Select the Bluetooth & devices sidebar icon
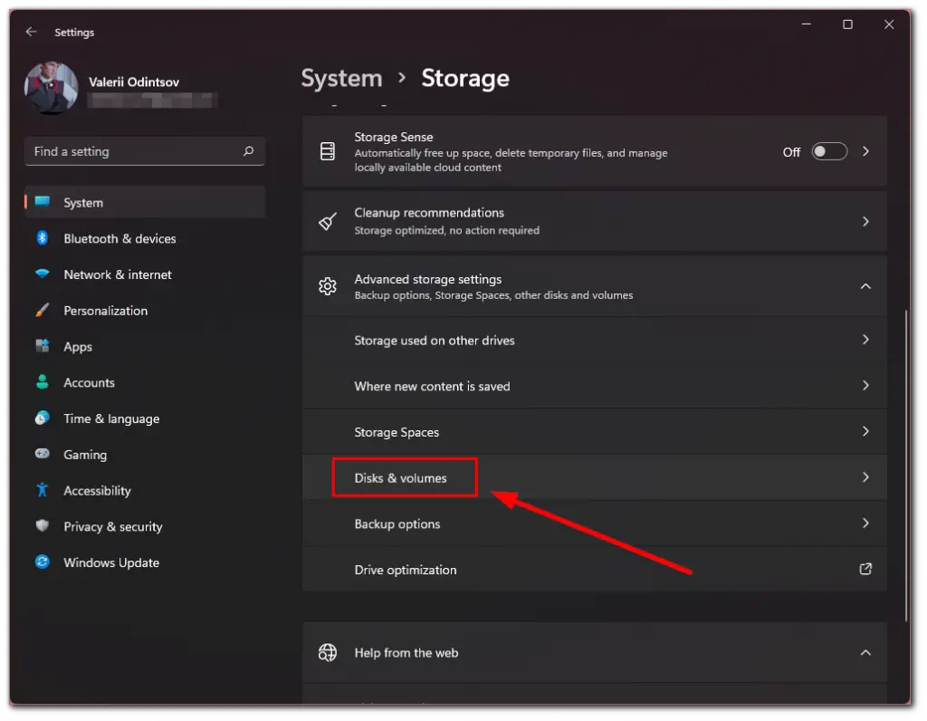This screenshot has height=721, width=927. click(43, 238)
